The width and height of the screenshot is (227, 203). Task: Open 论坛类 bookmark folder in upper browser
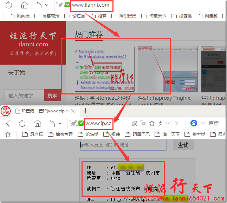[74, 16]
